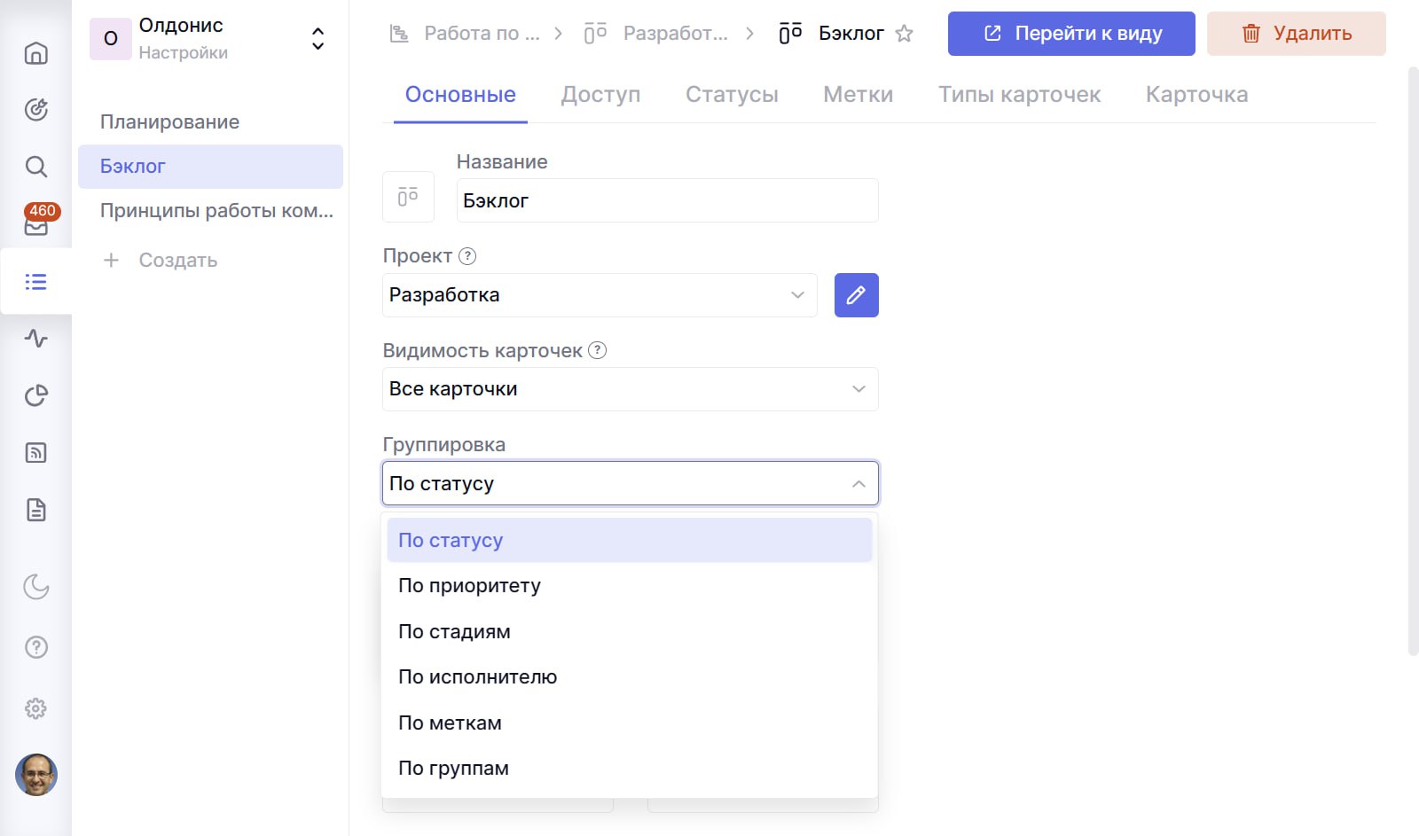1419x836 pixels.
Task: Switch to the Типы карточек tab
Action: click(1018, 94)
